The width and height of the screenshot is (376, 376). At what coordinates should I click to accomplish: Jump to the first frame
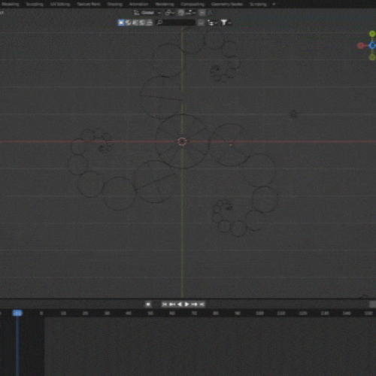pyautogui.click(x=165, y=305)
